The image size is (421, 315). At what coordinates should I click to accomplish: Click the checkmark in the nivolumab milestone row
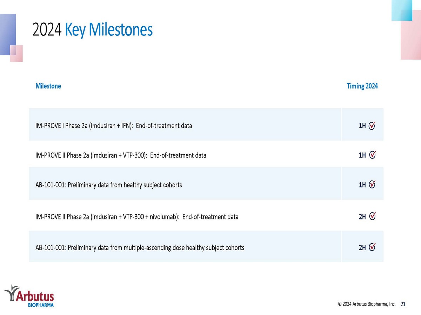point(372,217)
